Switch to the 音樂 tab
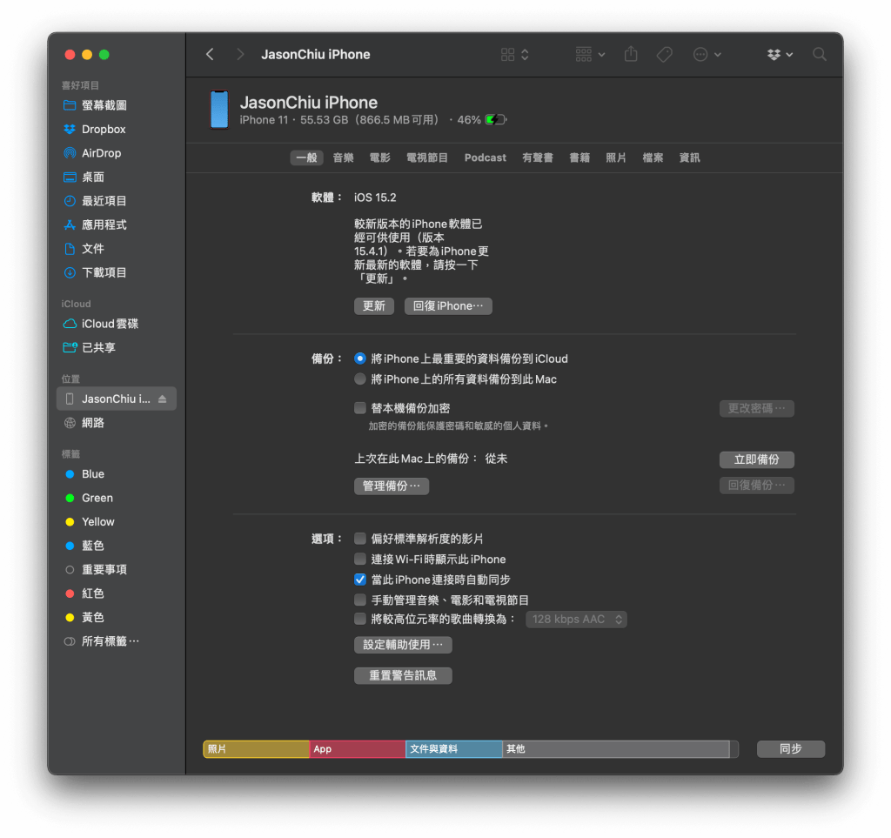The height and width of the screenshot is (838, 891). point(343,158)
